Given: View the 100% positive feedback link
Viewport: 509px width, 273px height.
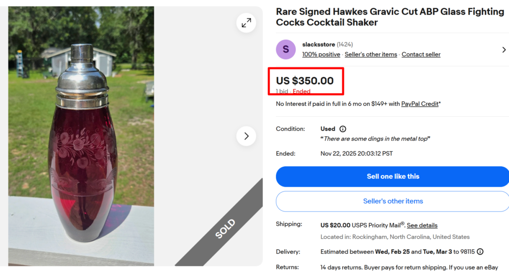Looking at the screenshot, I should coord(321,55).
